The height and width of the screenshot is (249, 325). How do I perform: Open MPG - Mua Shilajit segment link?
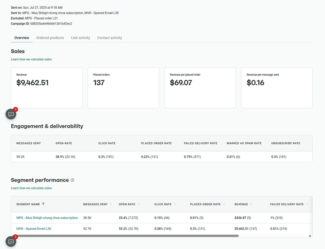coord(47,218)
